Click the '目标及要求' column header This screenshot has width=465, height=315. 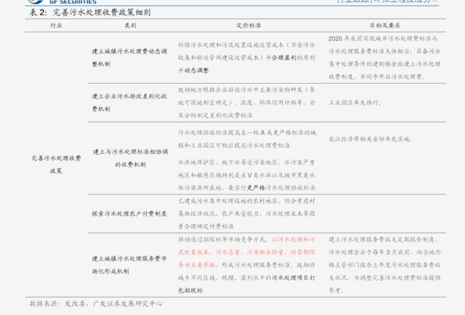385,26
